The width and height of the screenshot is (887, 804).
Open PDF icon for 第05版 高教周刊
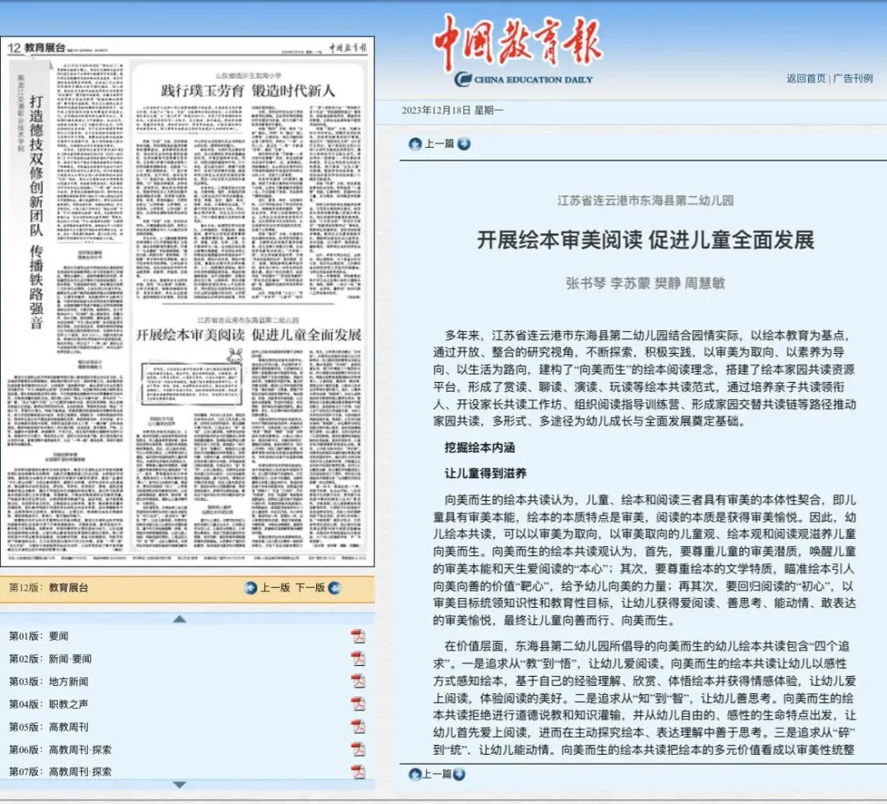(x=358, y=727)
